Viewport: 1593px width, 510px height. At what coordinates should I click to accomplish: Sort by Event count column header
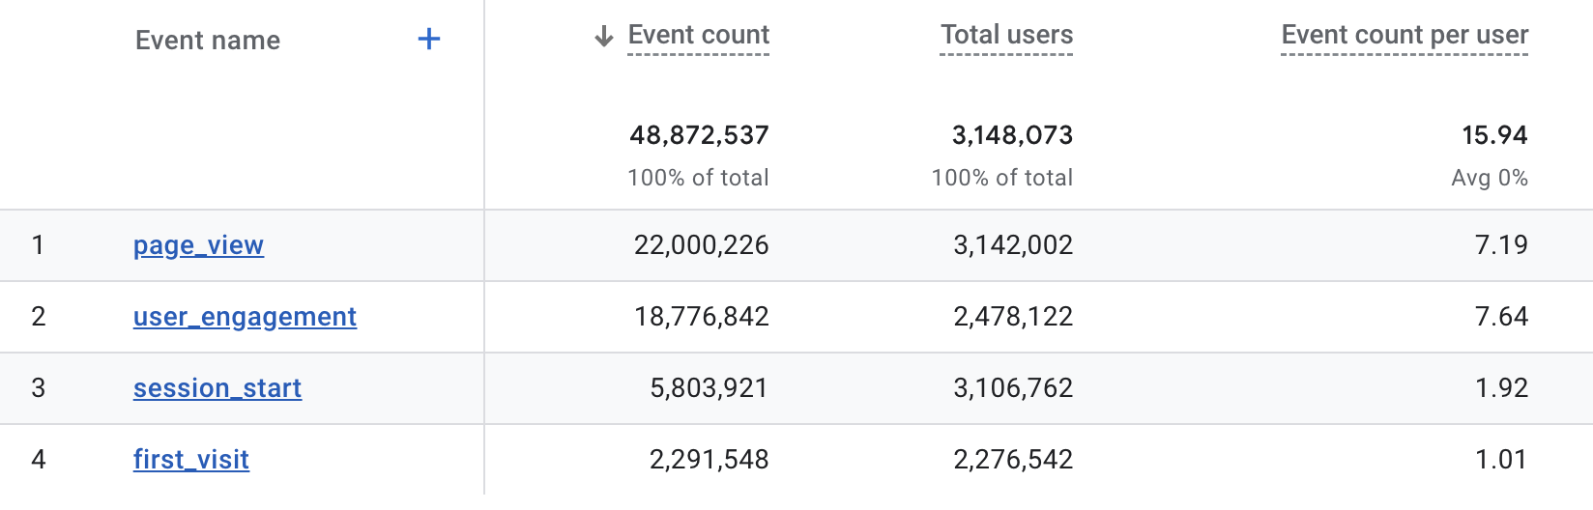click(x=699, y=36)
